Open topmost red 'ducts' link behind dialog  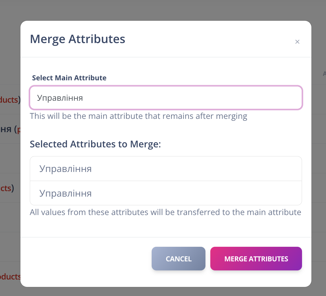pyautogui.click(x=9, y=100)
